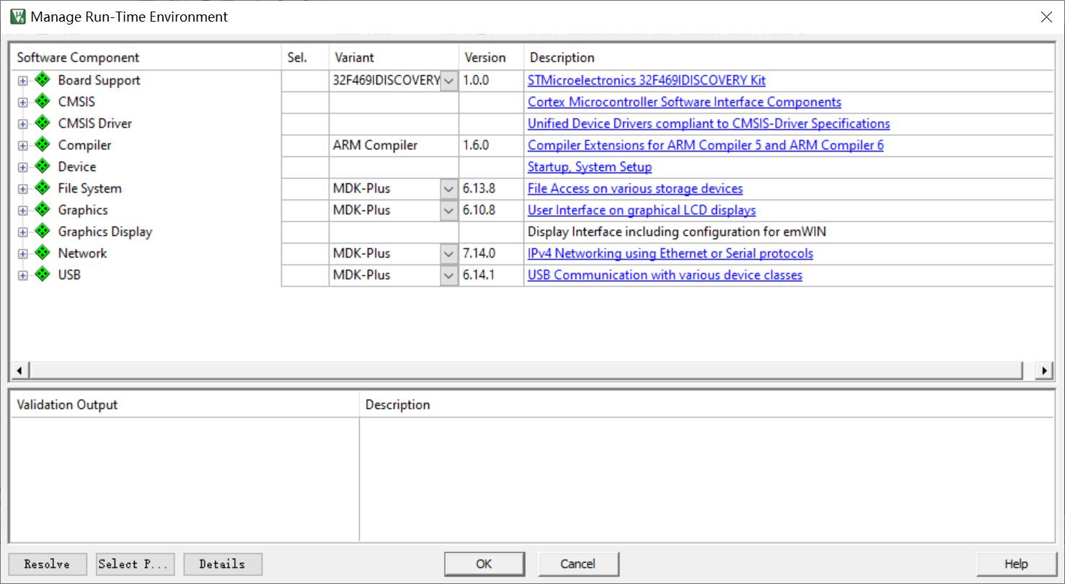The height and width of the screenshot is (584, 1065).
Task: Open Compiler Extensions for ARM Compiler link
Action: point(706,145)
